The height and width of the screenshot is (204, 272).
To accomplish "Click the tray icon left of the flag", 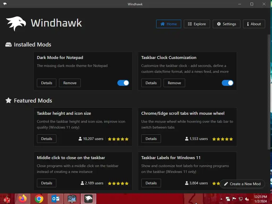I will [x=228, y=199].
